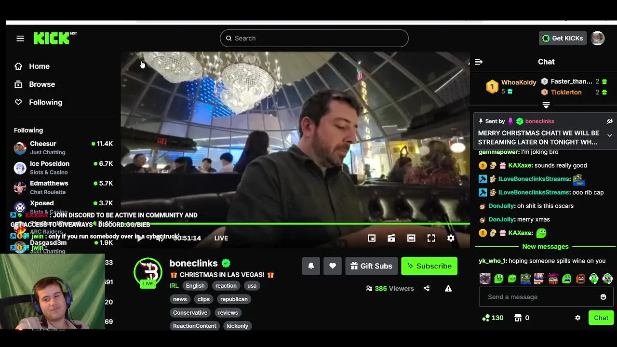Select the ReactionContent tag
617x347 pixels.
pyautogui.click(x=195, y=326)
